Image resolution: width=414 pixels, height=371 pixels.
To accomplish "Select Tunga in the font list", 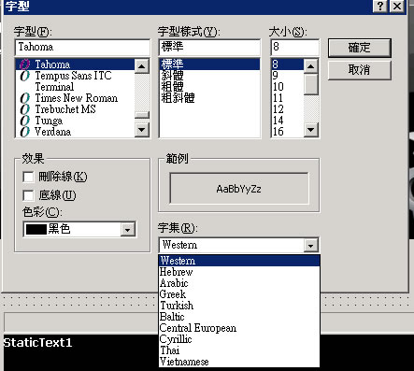I will coord(75,121).
